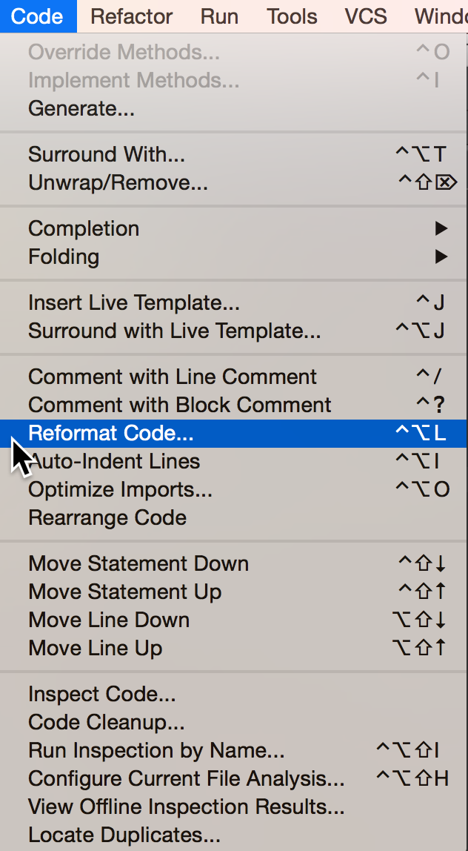Viewport: 468px width, 851px height.
Task: Run Rearrange Code
Action: 107,517
